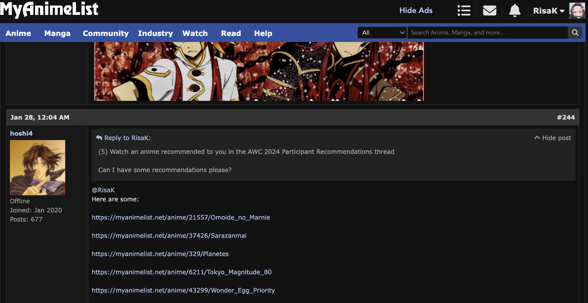Open the Sarazanmai anime link
Screen dimensions: 588x303
pos(169,236)
